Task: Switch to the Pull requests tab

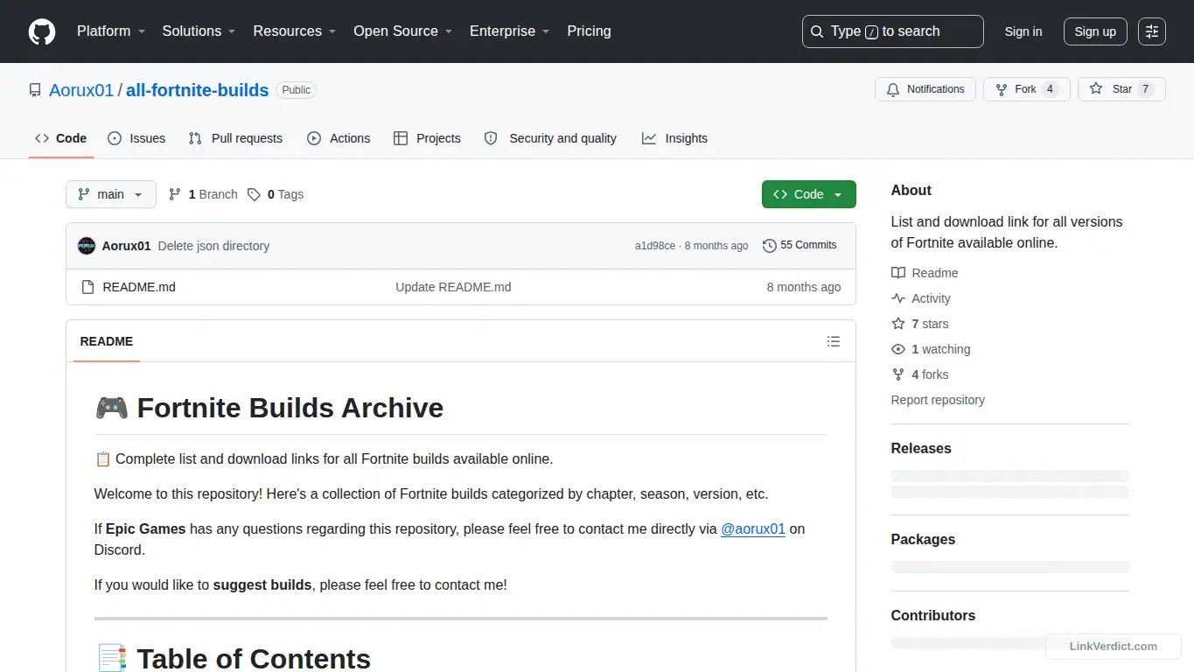Action: click(x=235, y=138)
